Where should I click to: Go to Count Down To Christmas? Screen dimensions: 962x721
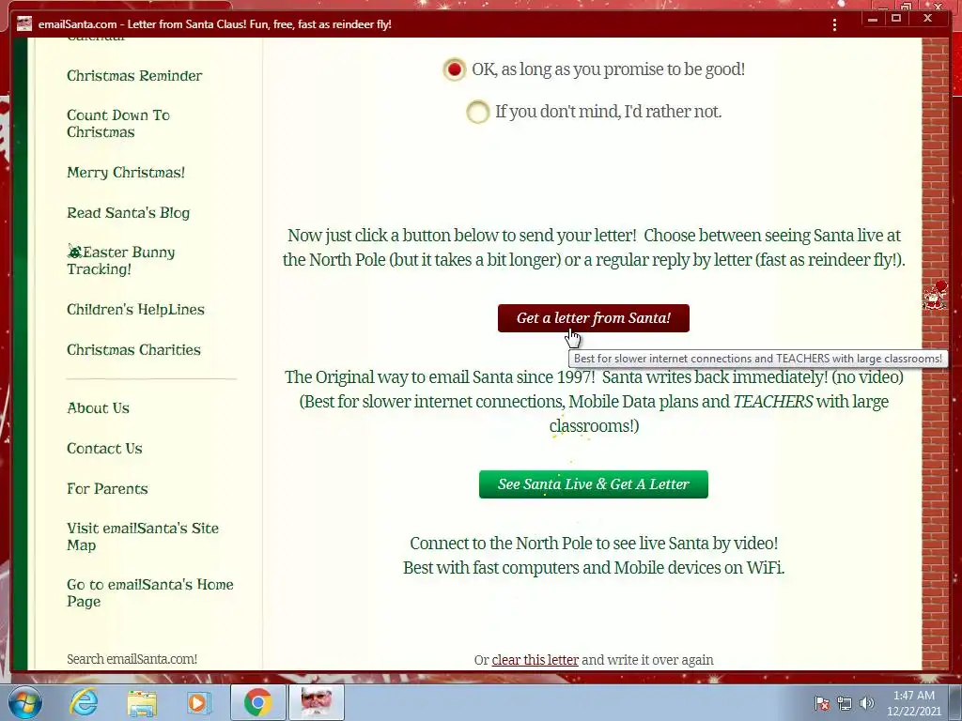pyautogui.click(x=118, y=123)
